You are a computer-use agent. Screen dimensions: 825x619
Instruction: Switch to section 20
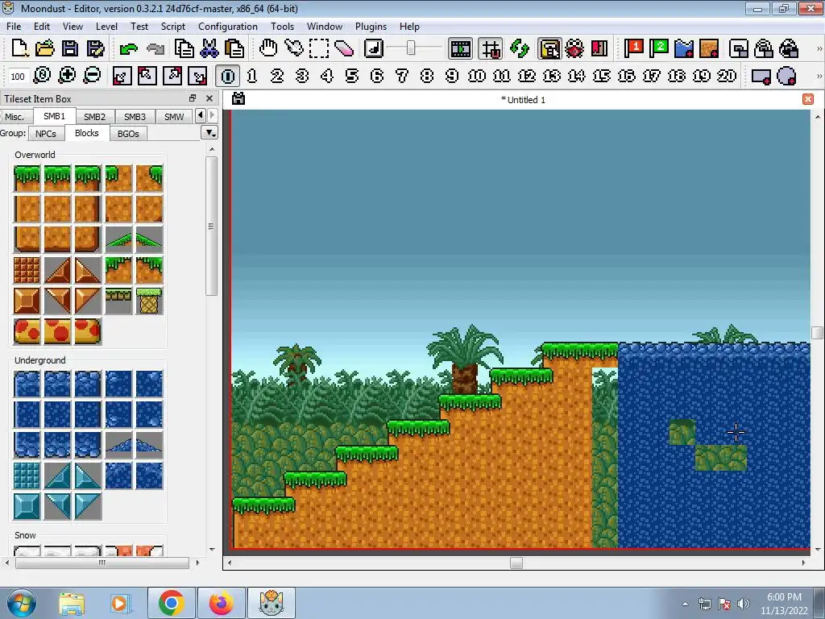coord(727,76)
